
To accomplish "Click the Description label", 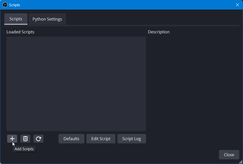I will (x=159, y=32).
